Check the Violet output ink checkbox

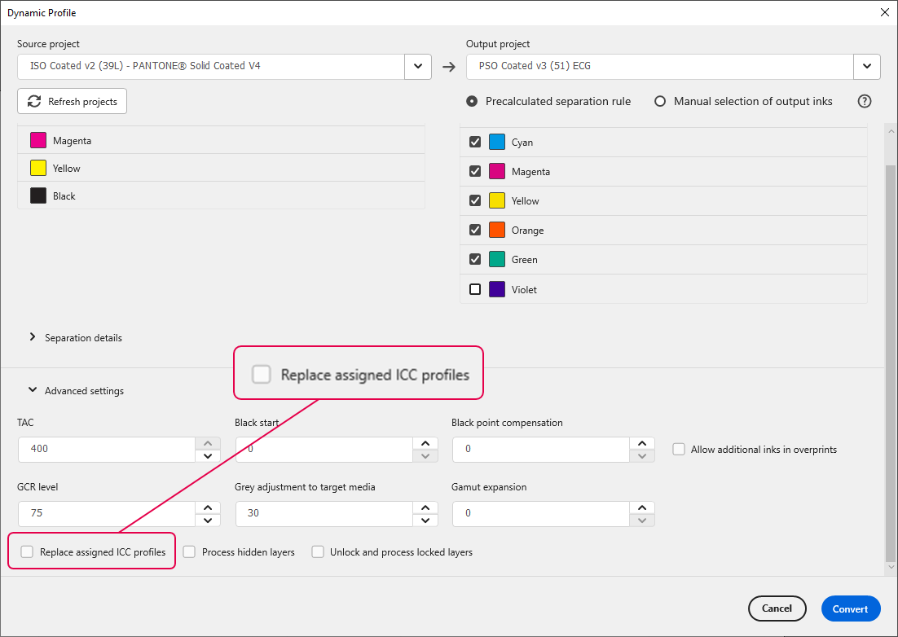point(475,289)
